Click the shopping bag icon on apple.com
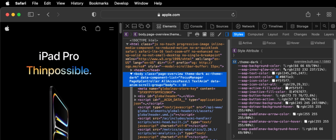This screenshot has width=336, height=140. click(x=98, y=29)
